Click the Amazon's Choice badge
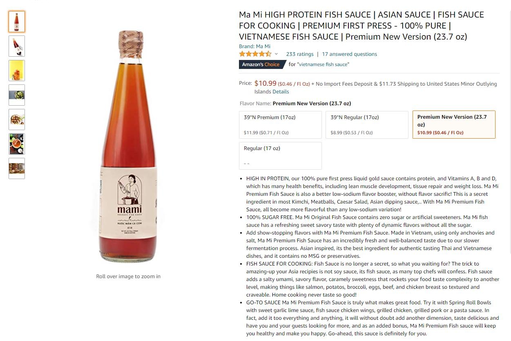511x341 pixels. pos(261,64)
